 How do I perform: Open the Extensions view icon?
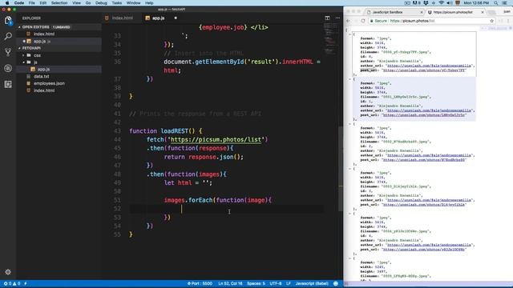(8, 84)
